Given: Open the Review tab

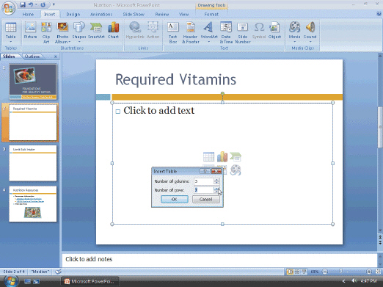Looking at the screenshot, I should coord(162,14).
